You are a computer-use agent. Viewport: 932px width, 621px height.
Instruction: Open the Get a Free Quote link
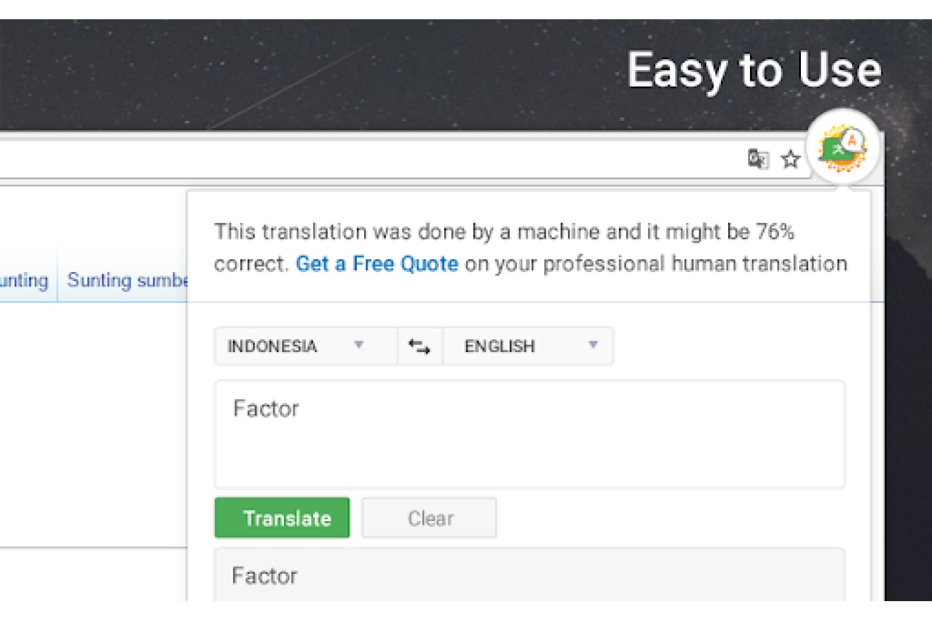pyautogui.click(x=377, y=264)
